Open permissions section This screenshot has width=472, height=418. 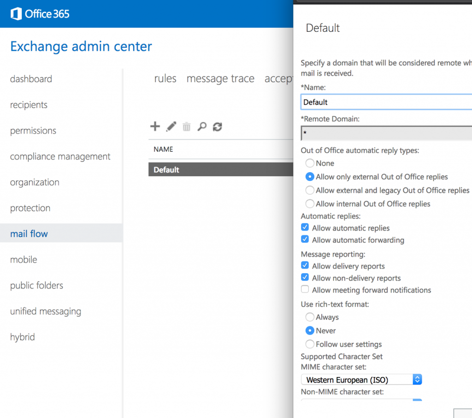click(33, 131)
